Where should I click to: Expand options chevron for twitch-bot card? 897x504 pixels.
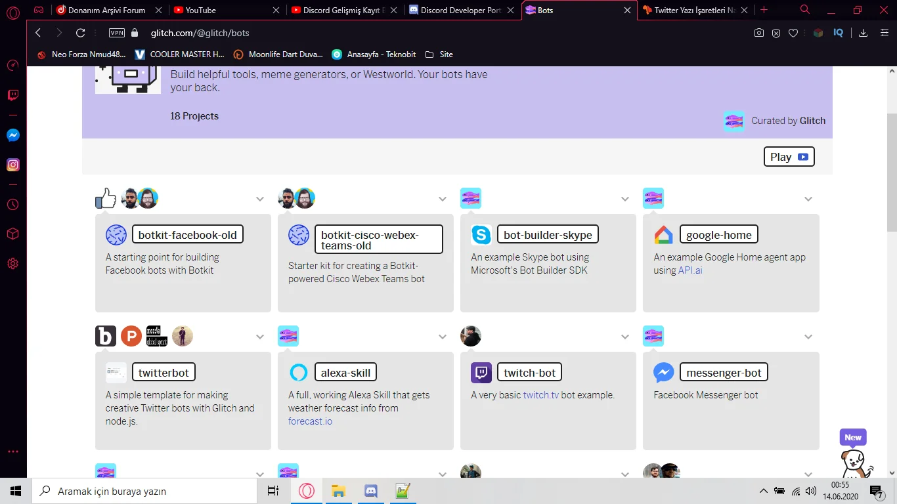point(625,337)
